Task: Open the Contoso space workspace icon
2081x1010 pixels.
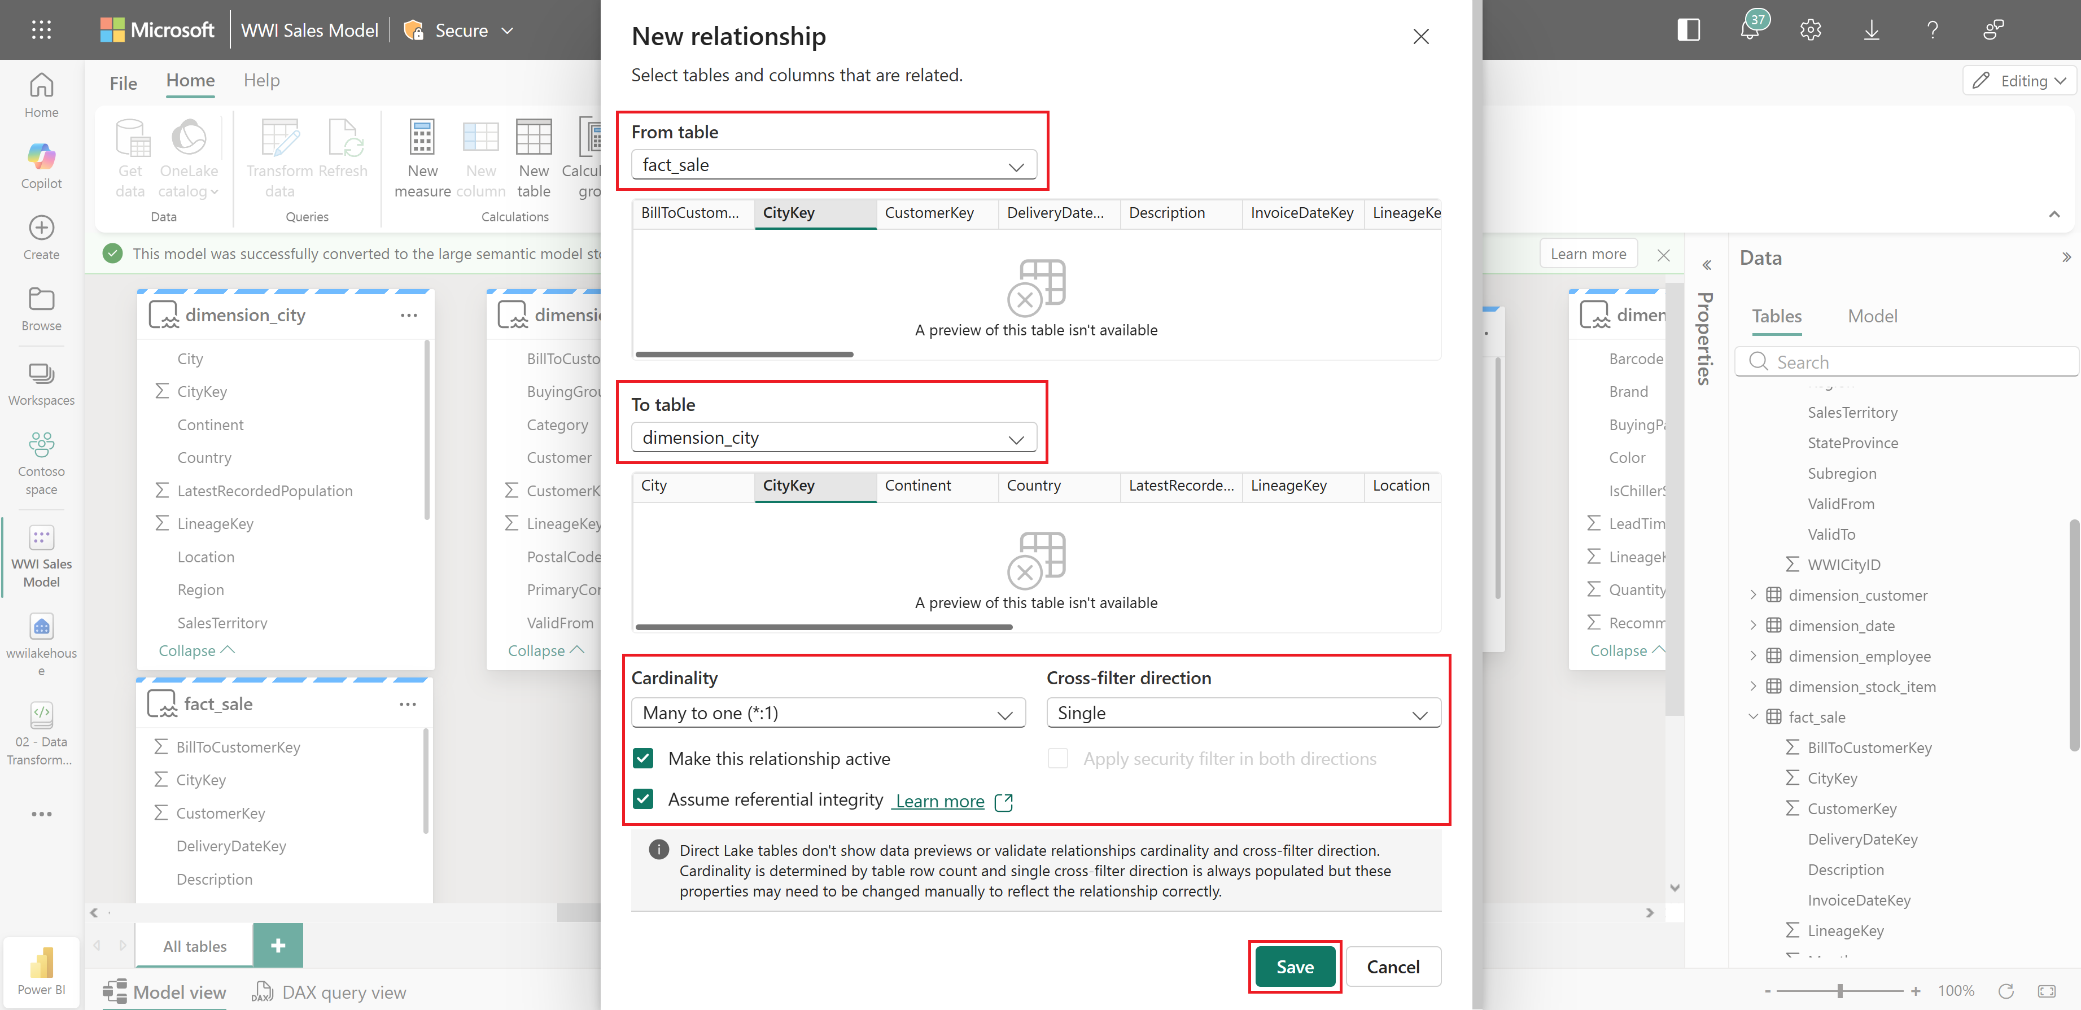Action: 41,444
